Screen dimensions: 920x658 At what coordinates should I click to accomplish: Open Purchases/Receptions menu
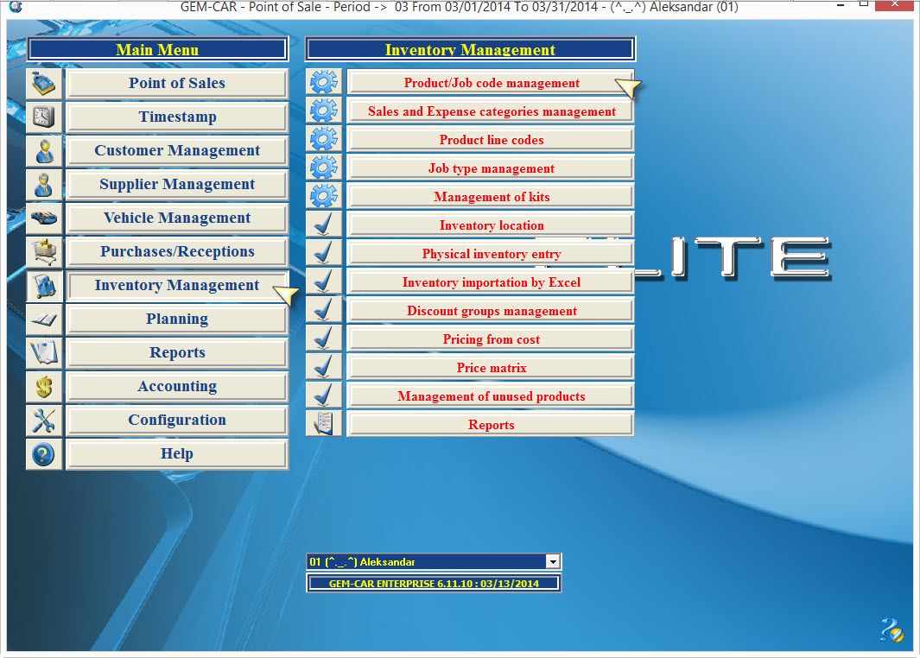click(176, 251)
